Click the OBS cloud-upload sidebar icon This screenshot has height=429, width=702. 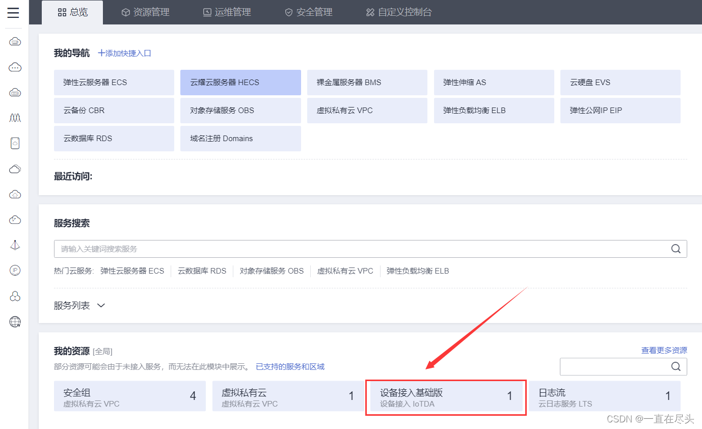pyautogui.click(x=15, y=195)
